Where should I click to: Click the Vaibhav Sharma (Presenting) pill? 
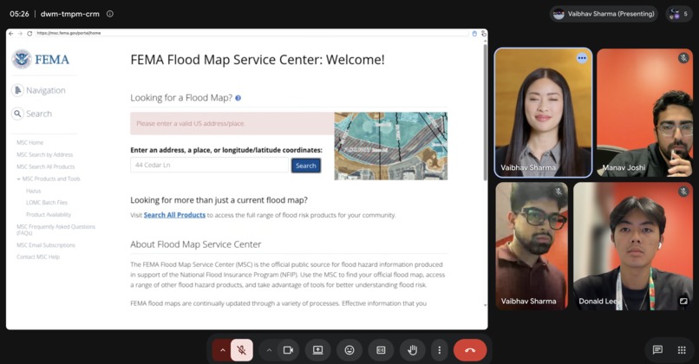[604, 14]
